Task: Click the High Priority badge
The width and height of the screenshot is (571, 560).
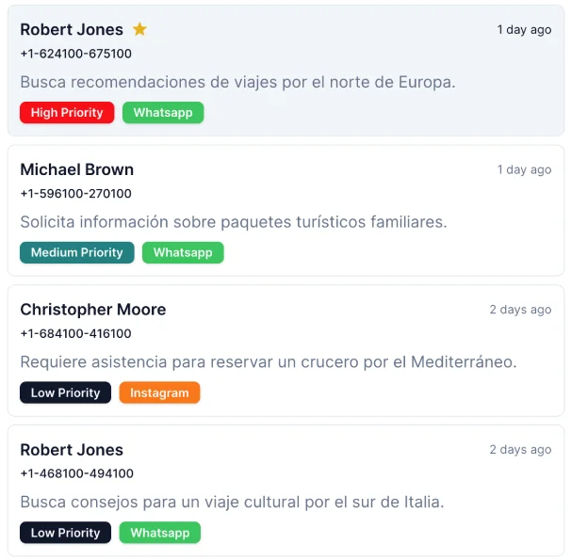Action: 67,113
